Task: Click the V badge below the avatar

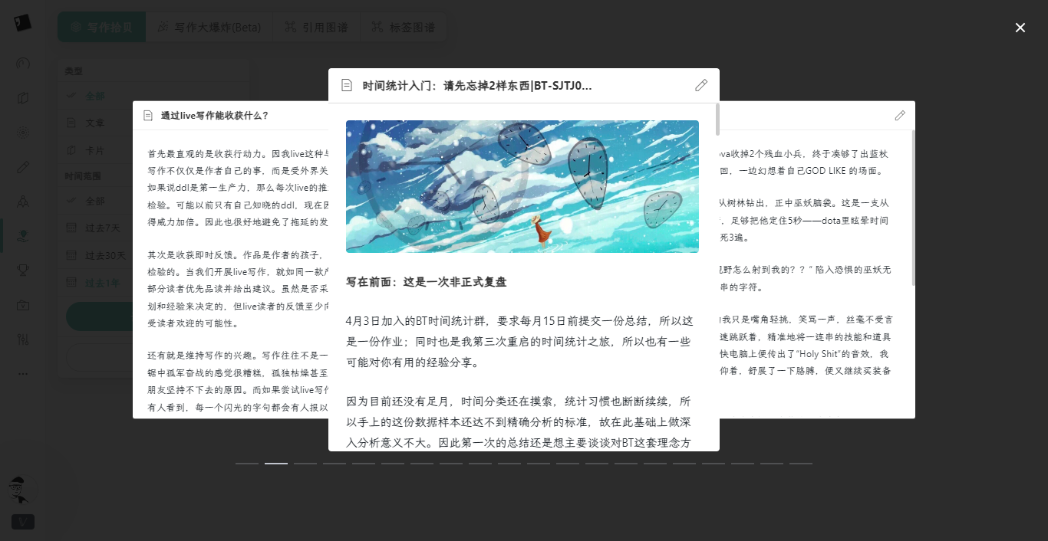Action: coord(23,522)
